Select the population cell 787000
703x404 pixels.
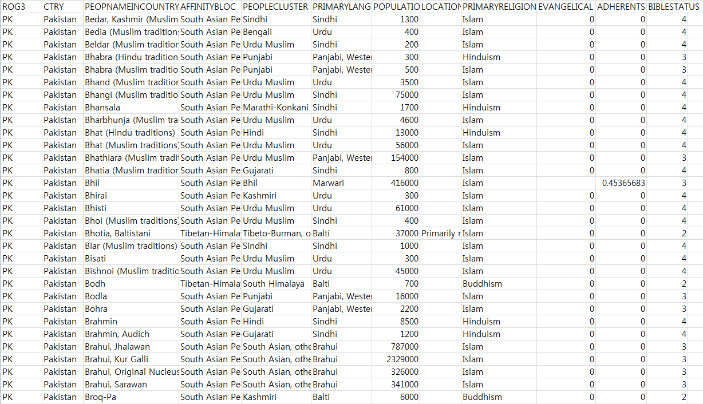tap(396, 347)
